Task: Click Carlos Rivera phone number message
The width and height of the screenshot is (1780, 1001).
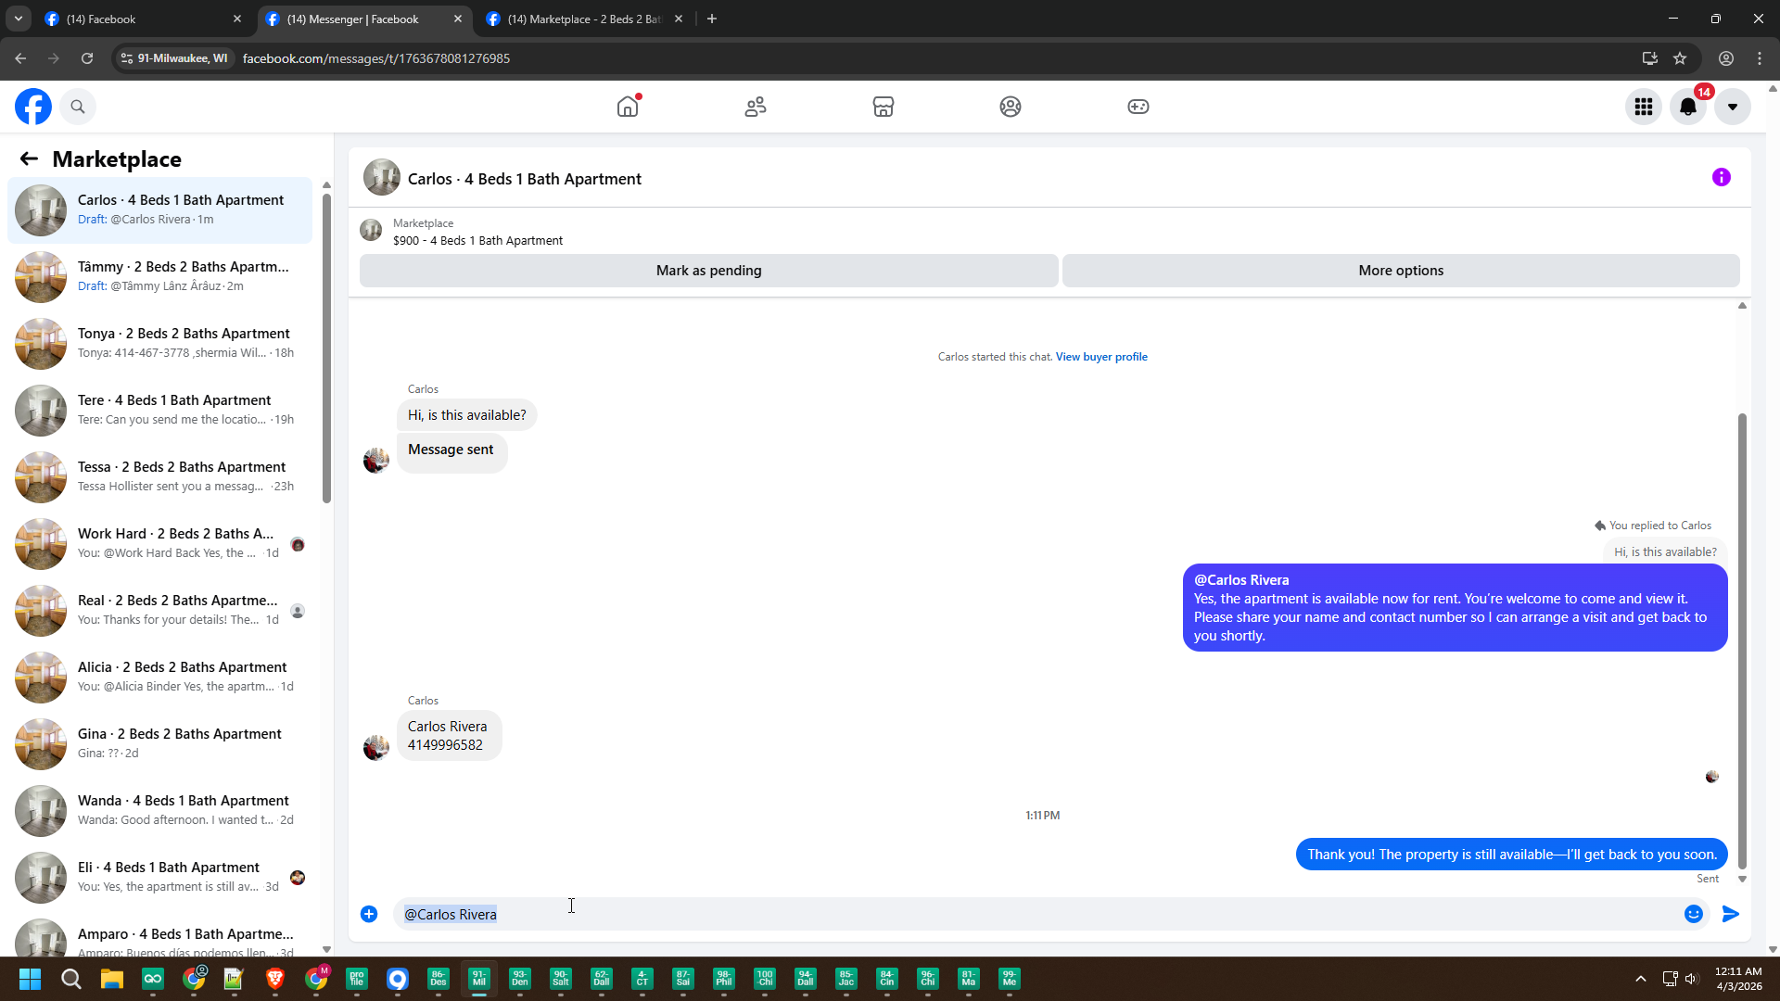Action: pos(450,736)
